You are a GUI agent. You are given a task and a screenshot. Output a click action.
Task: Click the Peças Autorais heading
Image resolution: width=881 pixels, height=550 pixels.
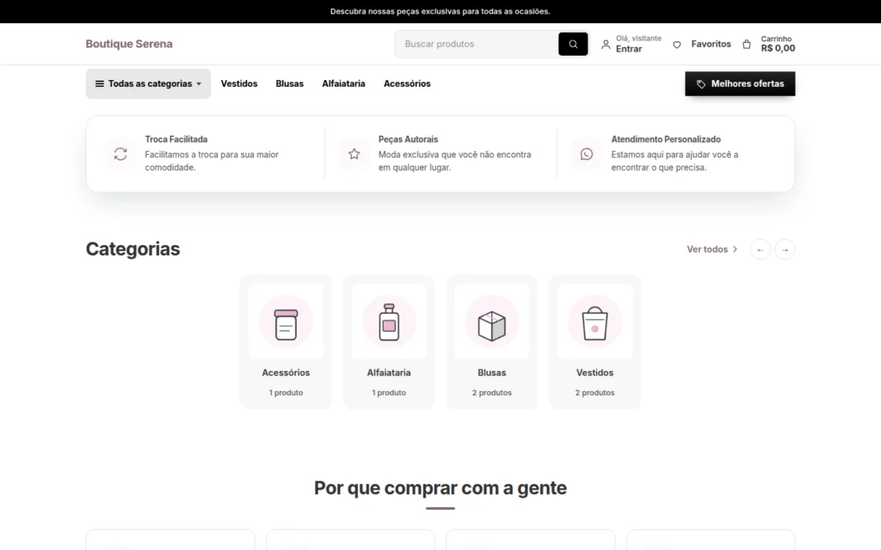click(408, 139)
